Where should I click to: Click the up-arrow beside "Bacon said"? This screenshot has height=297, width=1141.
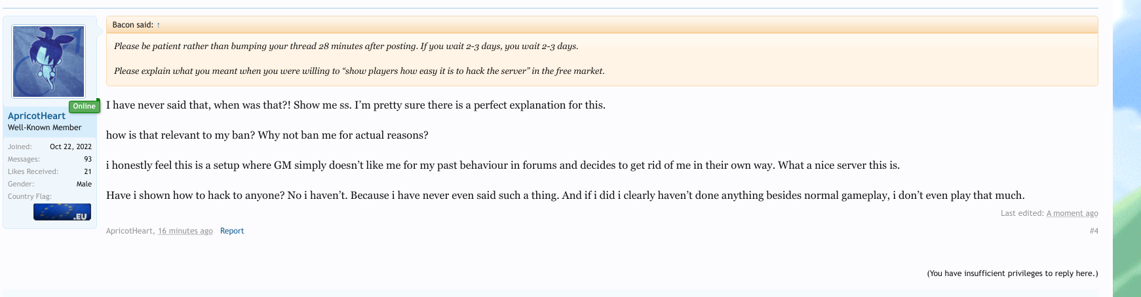(x=159, y=25)
